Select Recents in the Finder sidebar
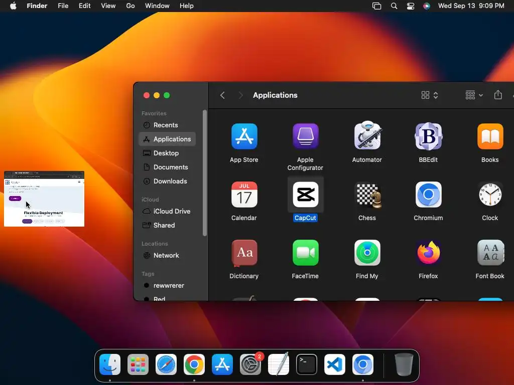514x385 pixels. click(167, 125)
